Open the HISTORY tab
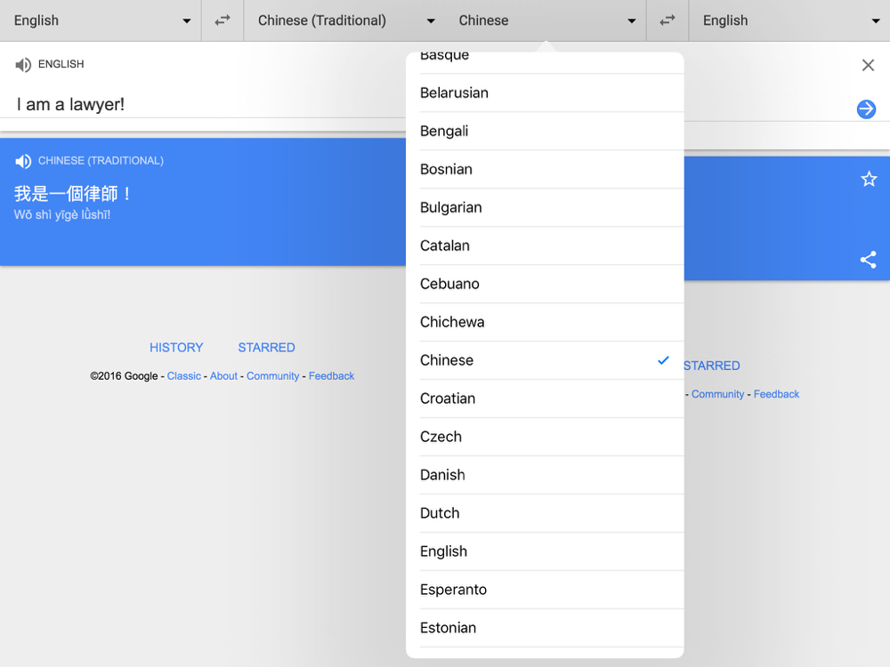890x667 pixels. tap(176, 348)
